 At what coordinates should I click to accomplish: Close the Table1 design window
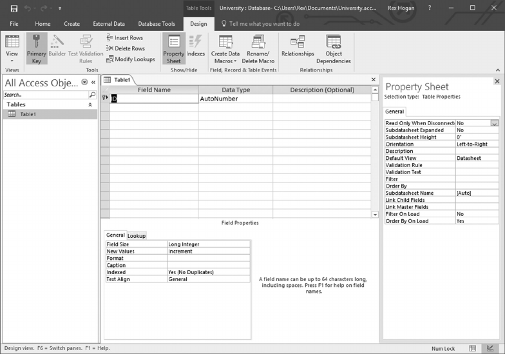(374, 80)
